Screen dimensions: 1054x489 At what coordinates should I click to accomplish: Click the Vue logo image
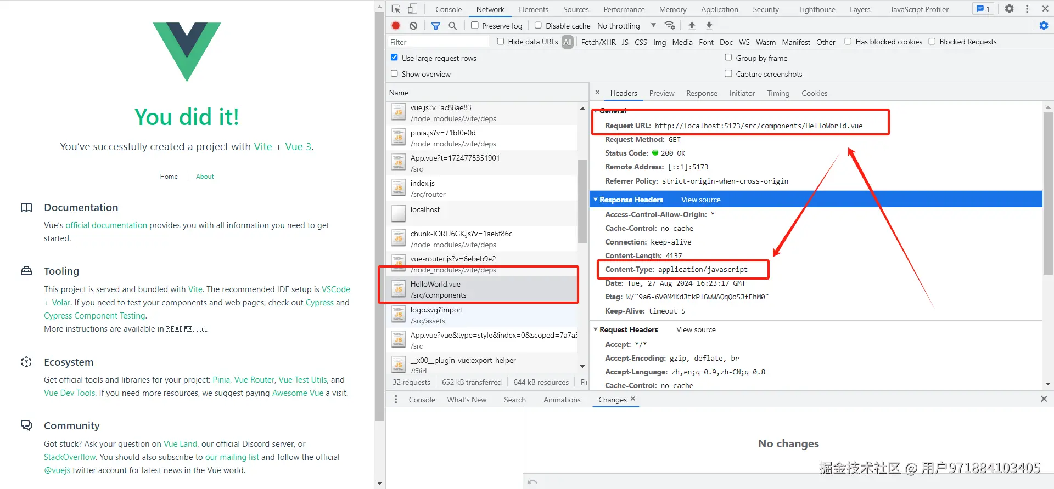[x=187, y=52]
